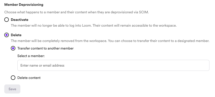The image size is (215, 97).
Task: Click the word SCIM in the intro
Action: click(x=144, y=12)
